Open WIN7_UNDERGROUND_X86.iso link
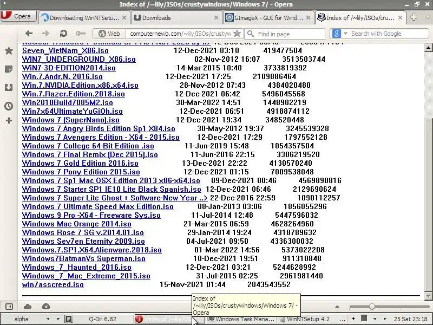 (78, 59)
